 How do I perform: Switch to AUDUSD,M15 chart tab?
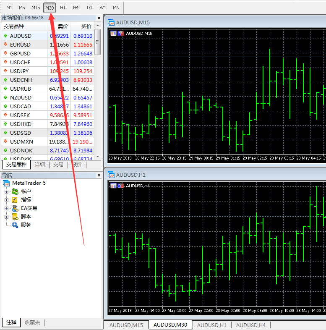pos(126,325)
